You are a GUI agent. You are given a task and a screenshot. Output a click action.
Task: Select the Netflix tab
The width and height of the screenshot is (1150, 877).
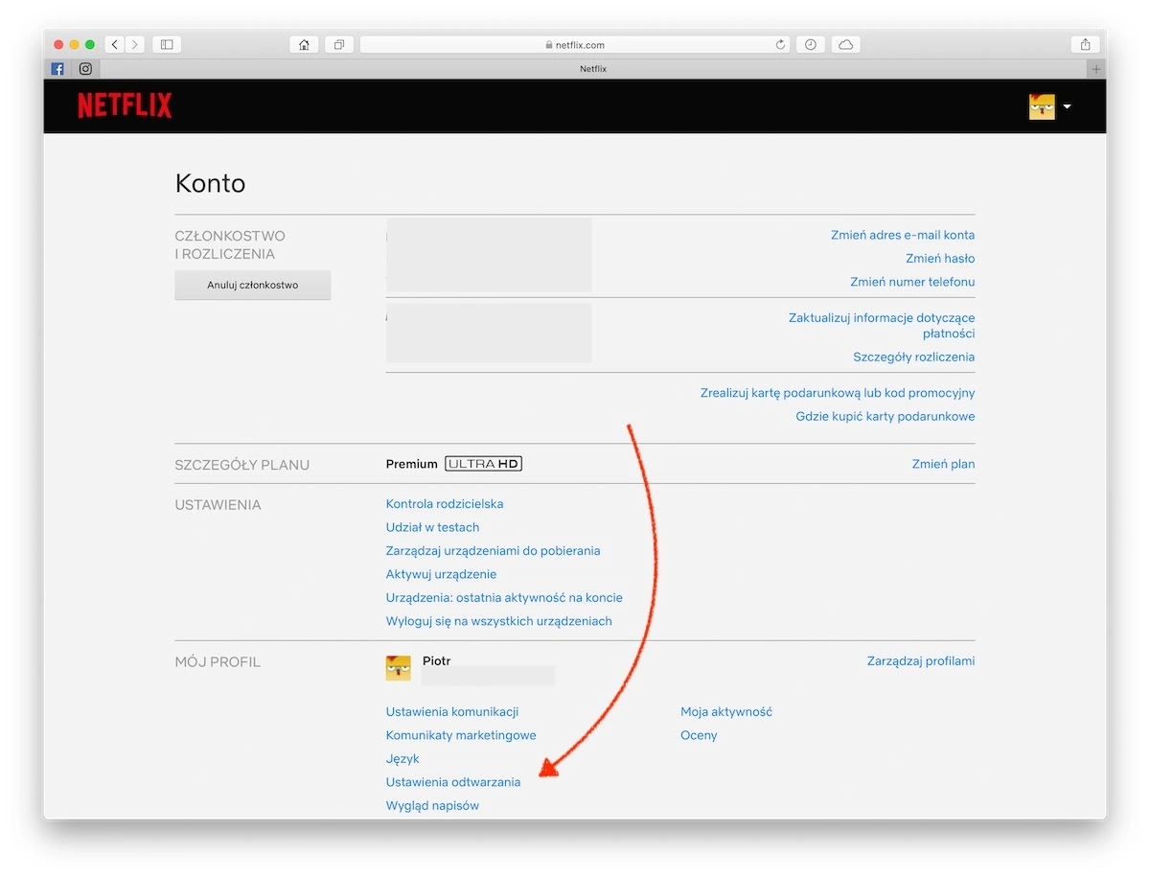593,69
